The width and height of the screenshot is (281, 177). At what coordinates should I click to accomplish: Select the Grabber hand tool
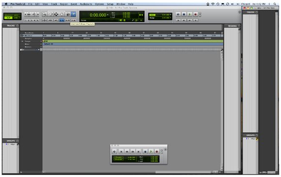tap(62, 14)
